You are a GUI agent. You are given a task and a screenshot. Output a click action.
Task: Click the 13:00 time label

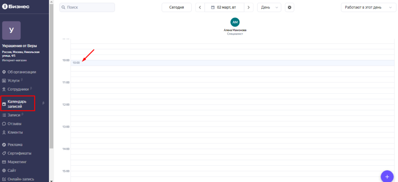(x=66, y=127)
